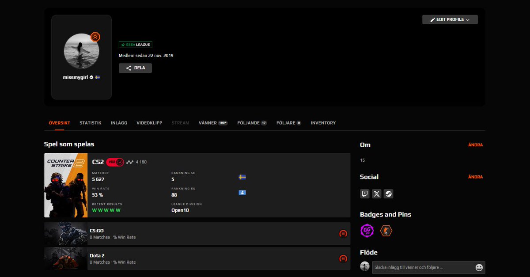This screenshot has height=277, width=530.
Task: Click the Flöde heading
Action: pos(369,252)
